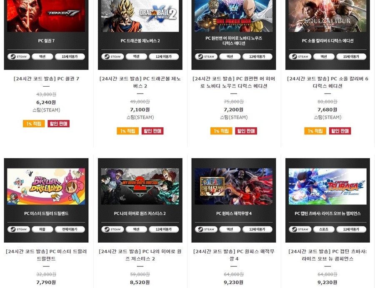Click the 할인 판매 badge under Dragon Ball Xenoverse 2
Viewport: 375px width, 288px height.
point(152,131)
